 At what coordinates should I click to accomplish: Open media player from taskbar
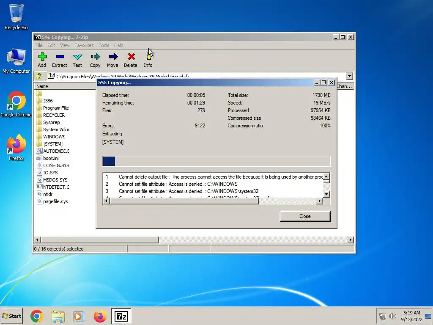pos(79,316)
